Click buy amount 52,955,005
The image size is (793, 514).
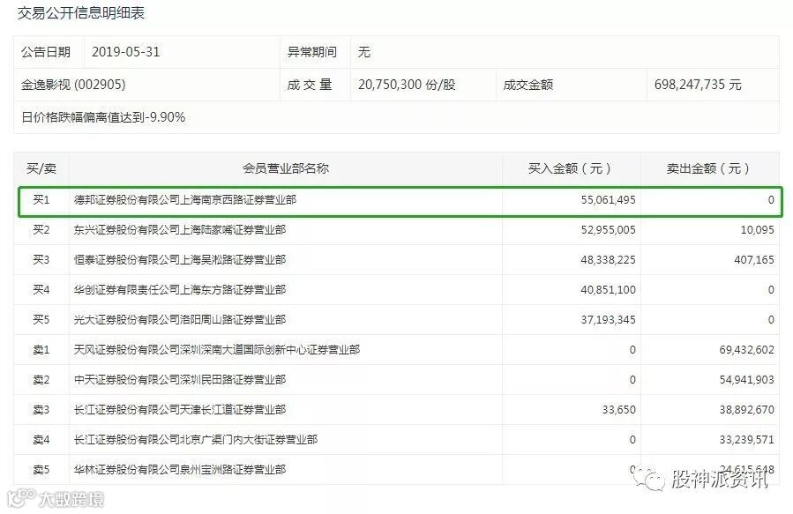point(609,230)
